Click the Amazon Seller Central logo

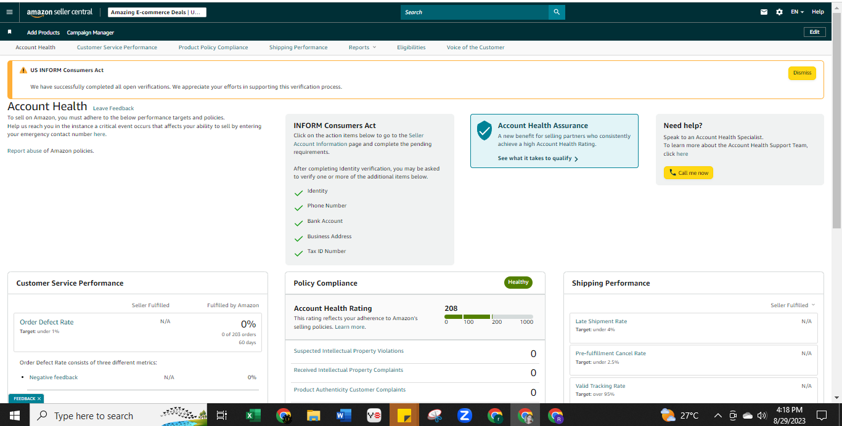click(60, 12)
